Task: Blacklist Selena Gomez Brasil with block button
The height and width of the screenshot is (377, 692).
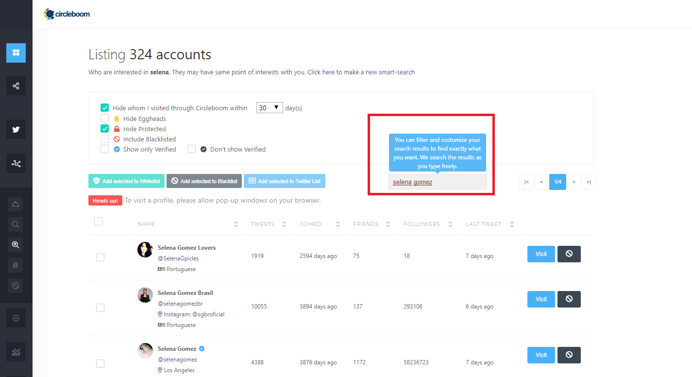Action: tap(569, 299)
